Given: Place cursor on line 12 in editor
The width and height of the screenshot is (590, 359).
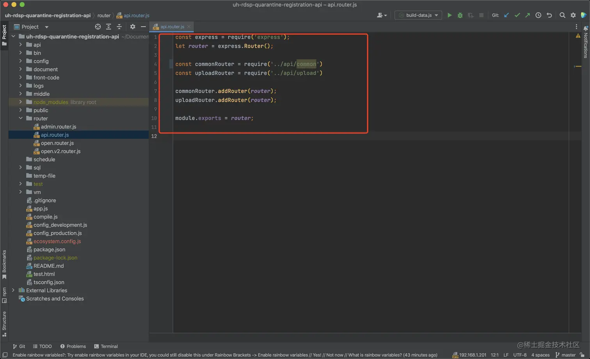Looking at the screenshot, I should pyautogui.click(x=371, y=136).
